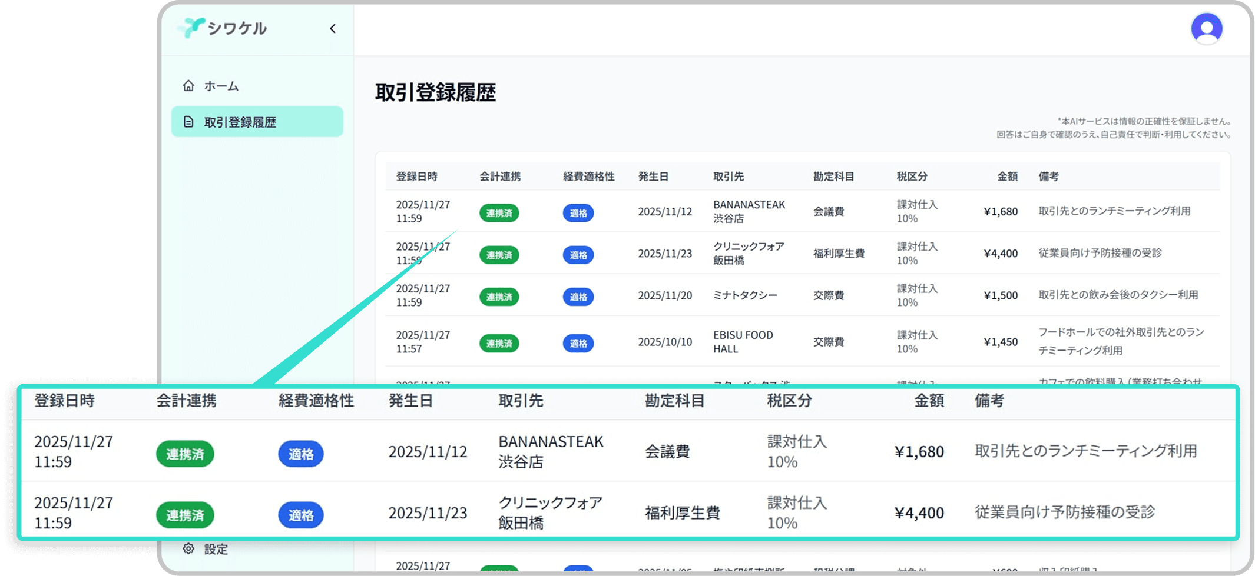Open the user profile avatar
Image resolution: width=1255 pixels, height=576 pixels.
(x=1206, y=28)
